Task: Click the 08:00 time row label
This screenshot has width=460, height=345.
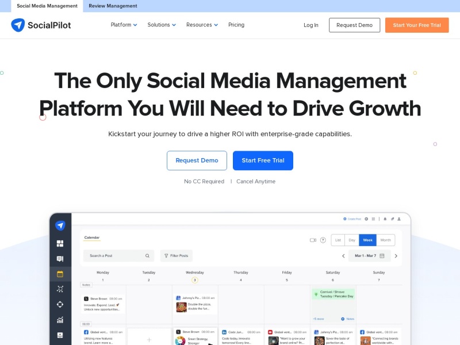Action: tap(86, 324)
